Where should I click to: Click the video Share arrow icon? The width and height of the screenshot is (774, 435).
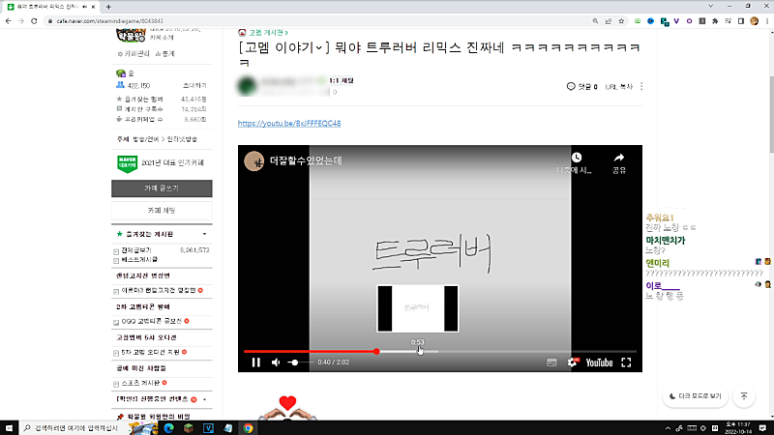point(619,158)
